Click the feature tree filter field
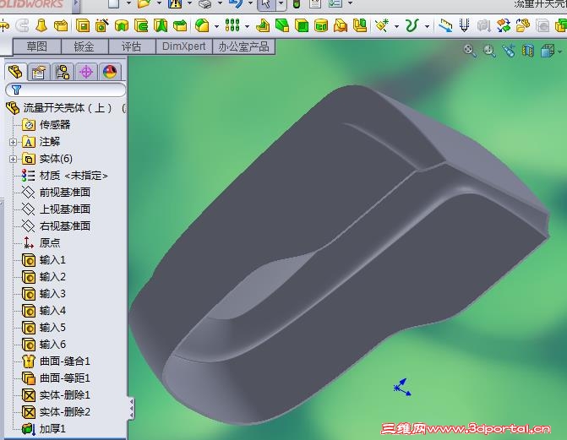567x440 pixels. click(x=66, y=90)
